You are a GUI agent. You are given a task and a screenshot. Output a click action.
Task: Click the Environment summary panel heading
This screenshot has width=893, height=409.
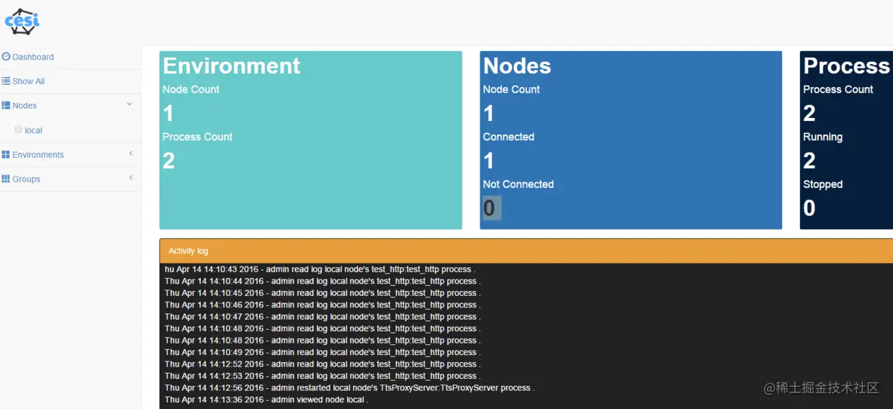pyautogui.click(x=231, y=66)
